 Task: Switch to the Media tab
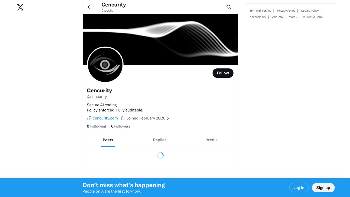(x=212, y=140)
